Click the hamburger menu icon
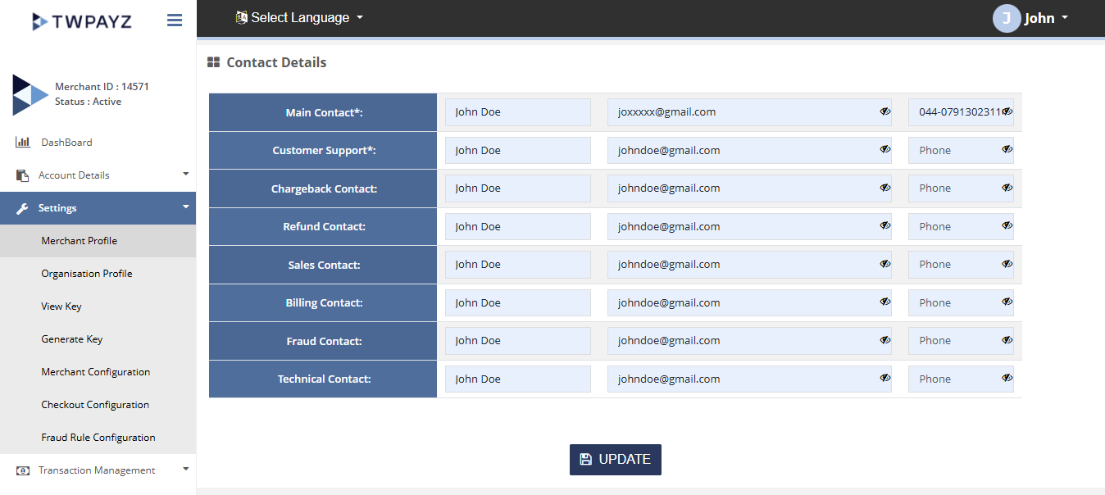 (x=175, y=20)
